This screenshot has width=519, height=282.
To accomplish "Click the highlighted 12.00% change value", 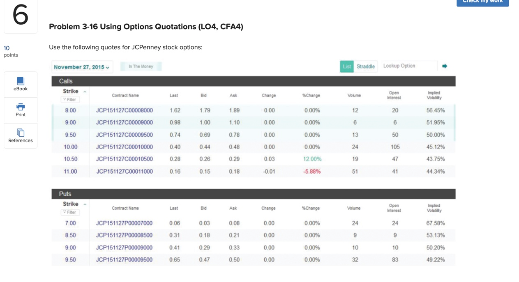I will pos(311,159).
